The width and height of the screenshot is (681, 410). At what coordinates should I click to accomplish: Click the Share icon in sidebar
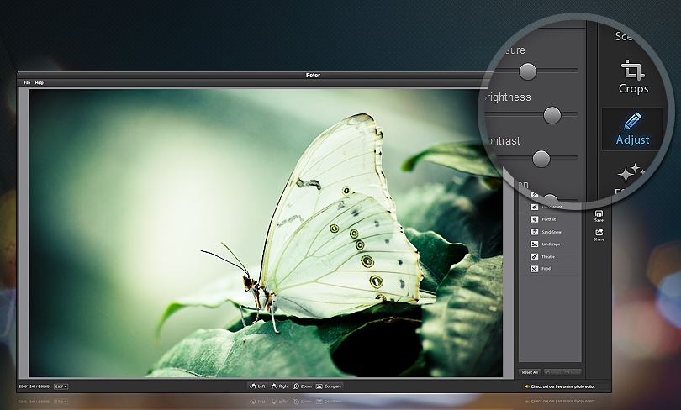(x=599, y=234)
